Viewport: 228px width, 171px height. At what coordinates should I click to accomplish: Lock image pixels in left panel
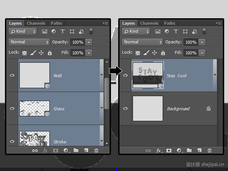[33, 53]
